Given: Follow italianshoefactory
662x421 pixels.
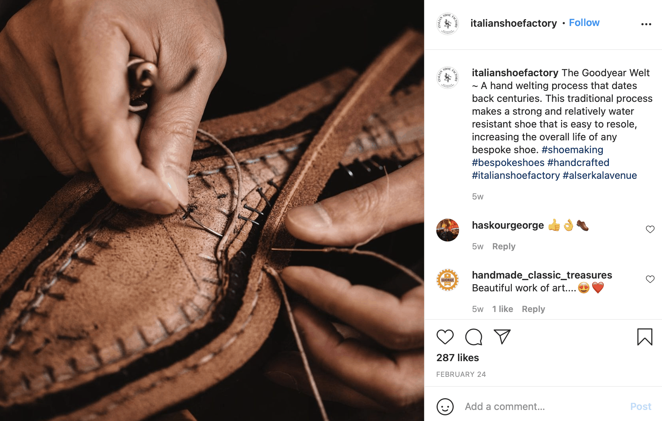Looking at the screenshot, I should tap(584, 23).
